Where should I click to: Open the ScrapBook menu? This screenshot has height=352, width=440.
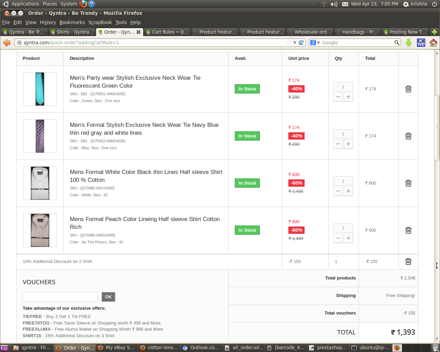click(100, 22)
